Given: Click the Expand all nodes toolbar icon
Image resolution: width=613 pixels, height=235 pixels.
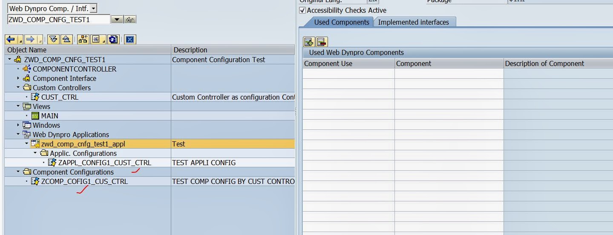Looking at the screenshot, I should pos(53,40).
